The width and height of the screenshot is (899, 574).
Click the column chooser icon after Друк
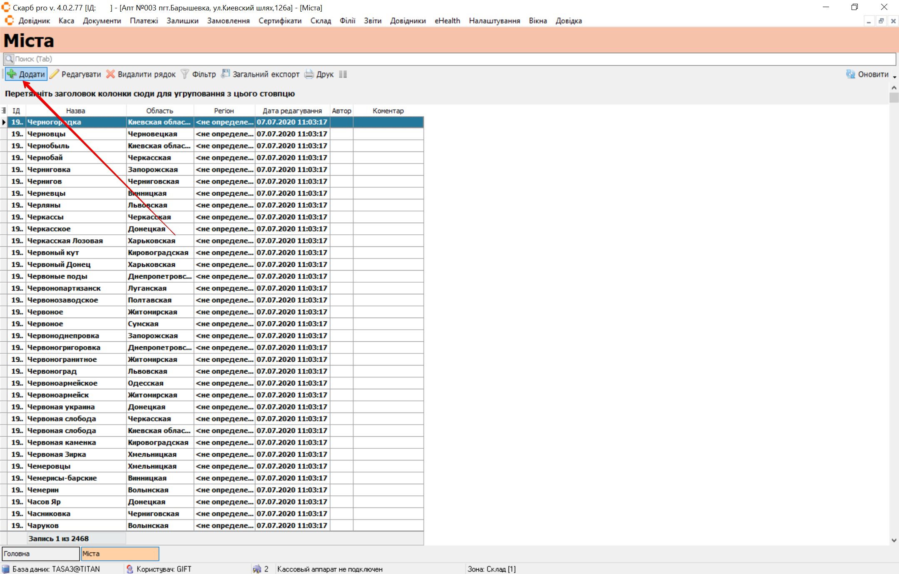point(343,74)
